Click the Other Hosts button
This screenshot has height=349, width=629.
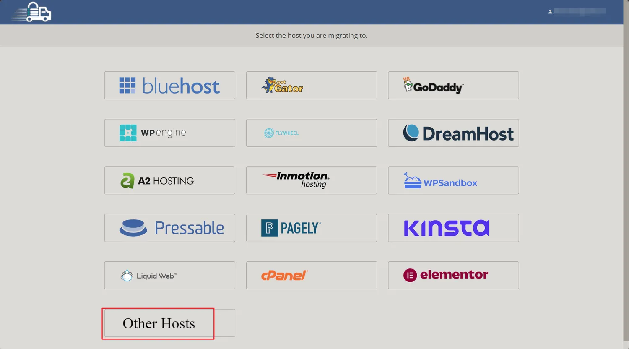point(159,323)
